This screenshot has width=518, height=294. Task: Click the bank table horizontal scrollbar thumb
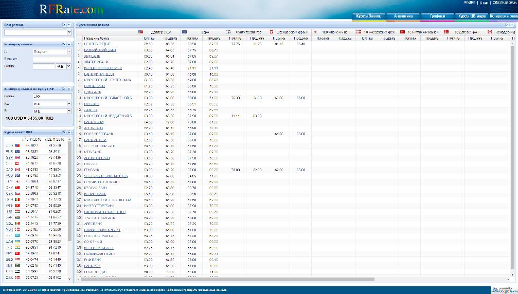coord(228,279)
